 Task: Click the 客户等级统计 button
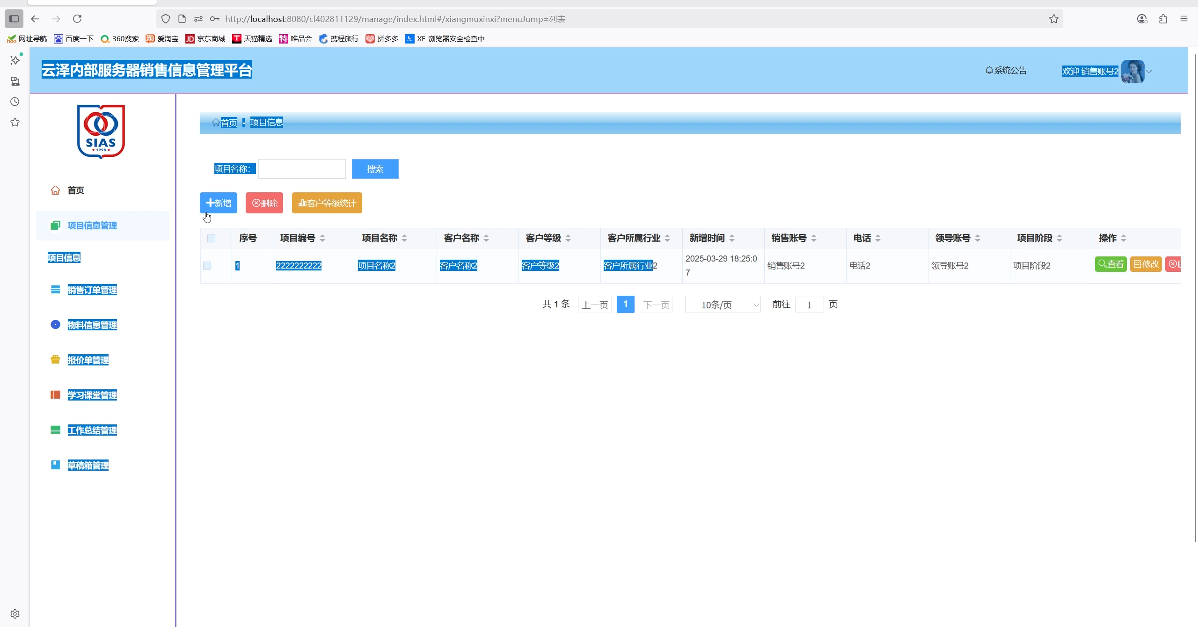[327, 203]
